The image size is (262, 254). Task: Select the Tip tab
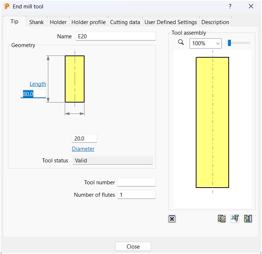point(15,22)
